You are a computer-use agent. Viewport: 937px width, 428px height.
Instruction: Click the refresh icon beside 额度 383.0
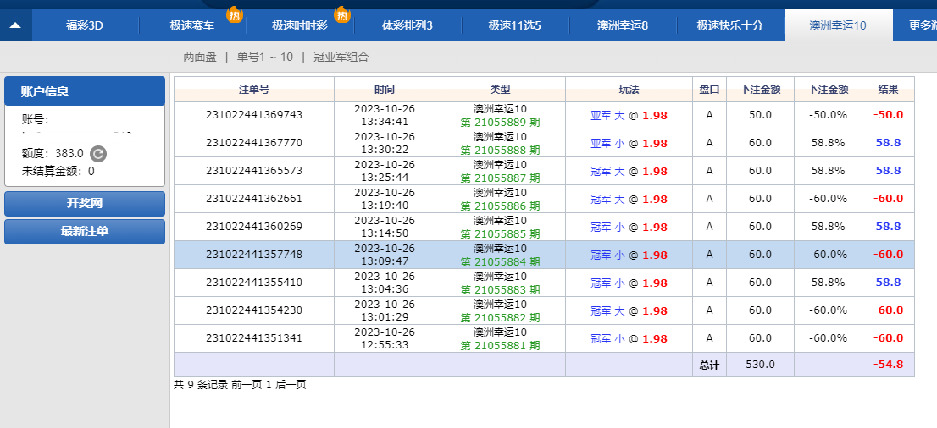pos(98,153)
